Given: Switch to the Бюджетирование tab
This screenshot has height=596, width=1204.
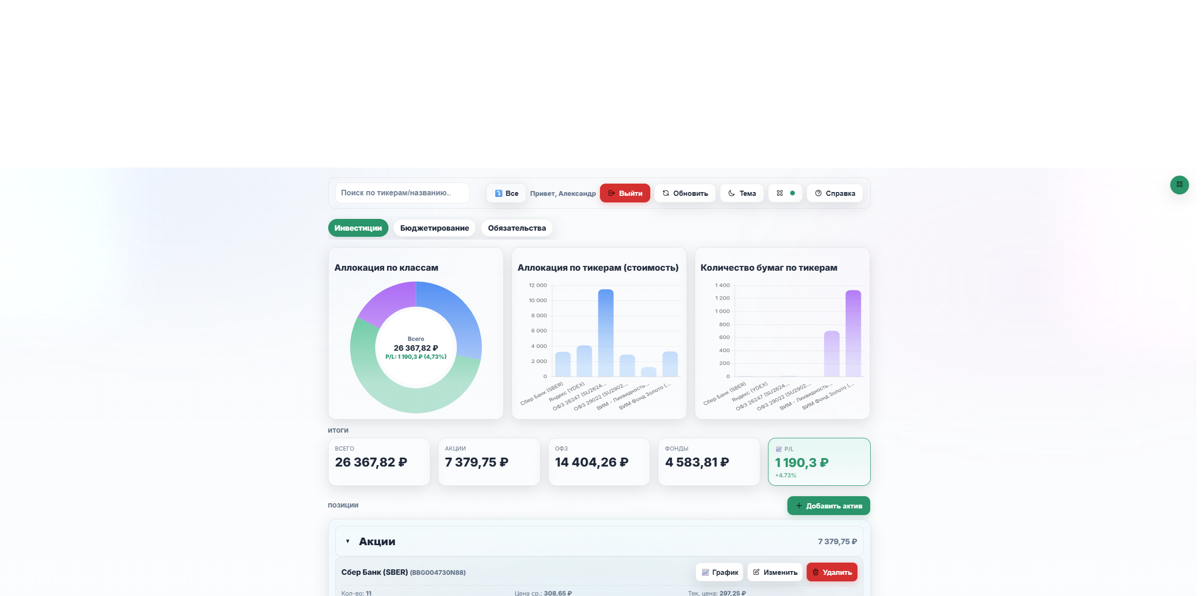Looking at the screenshot, I should click(x=434, y=228).
